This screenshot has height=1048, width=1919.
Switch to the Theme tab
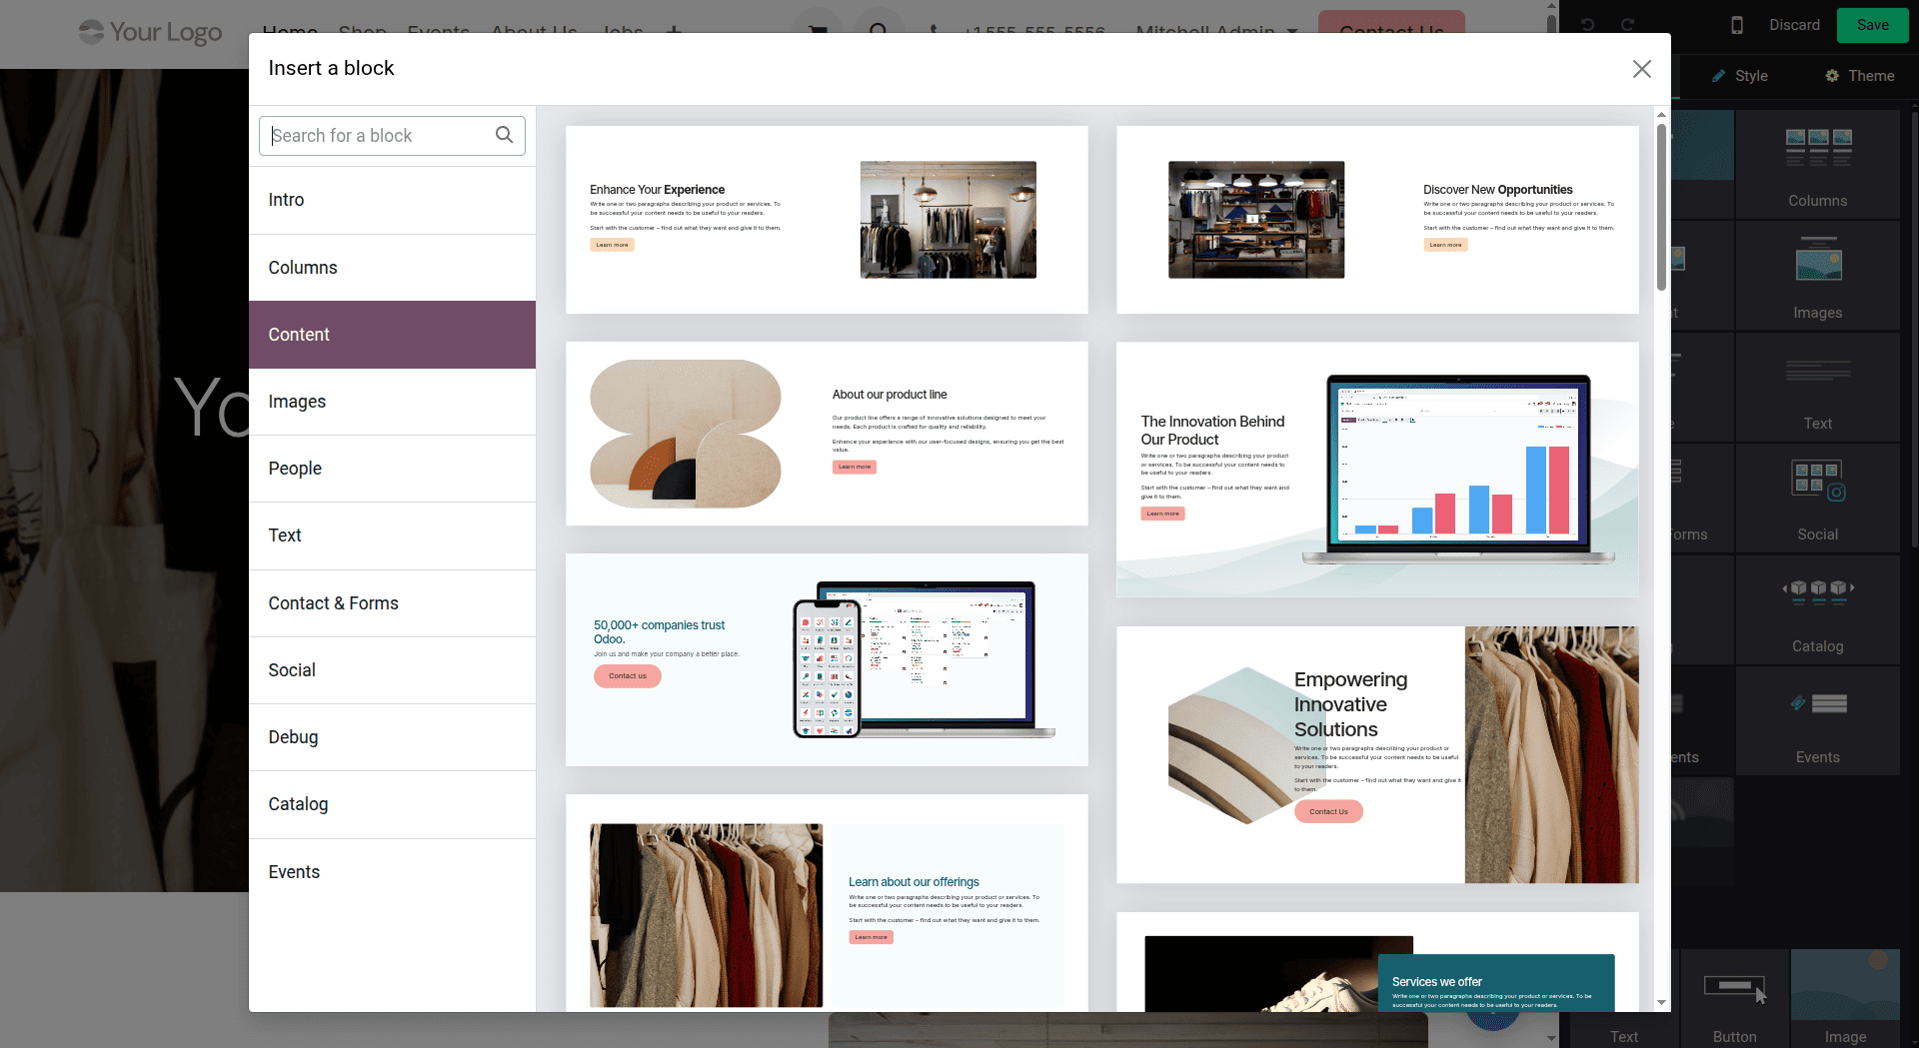(x=1859, y=76)
